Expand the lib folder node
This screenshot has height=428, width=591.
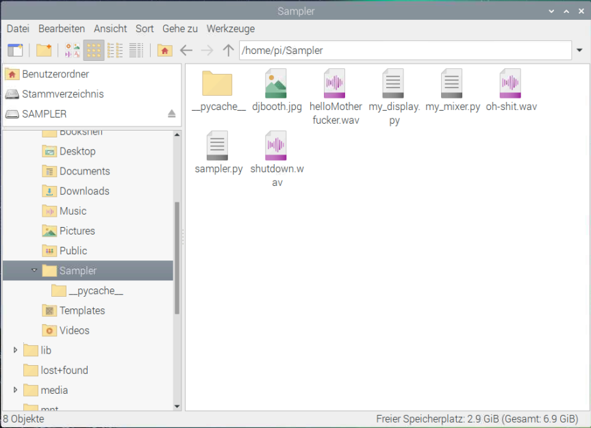coord(16,350)
